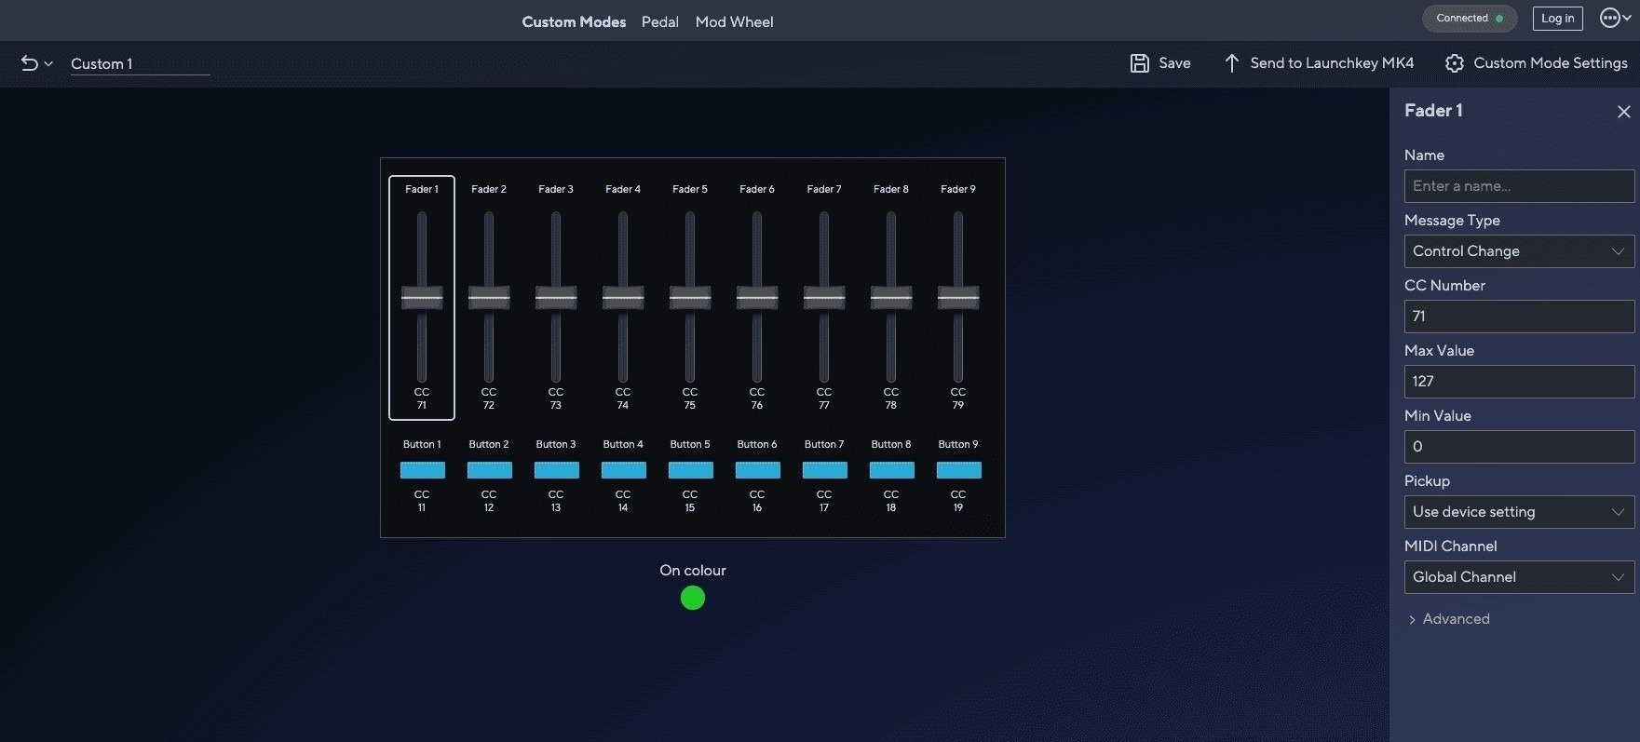Screen dimensions: 1640x742
Task: Switch to the Custom Modes tab
Action: point(574,21)
